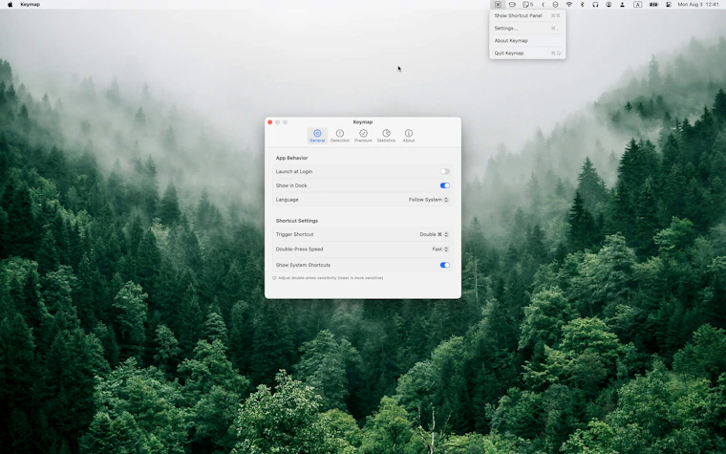
Task: Click the 'Adjust double-press sensitivity' hint text
Action: tap(331, 278)
